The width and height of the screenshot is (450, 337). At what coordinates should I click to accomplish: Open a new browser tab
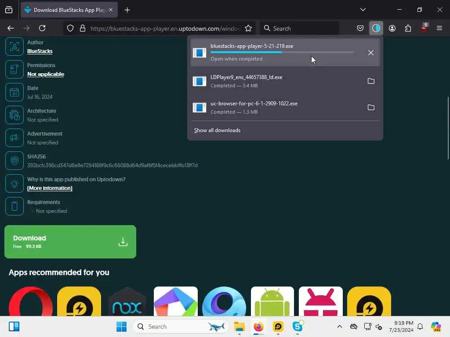coord(127,10)
